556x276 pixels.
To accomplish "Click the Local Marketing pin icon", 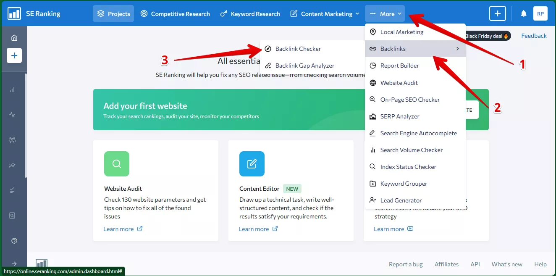I will point(372,32).
